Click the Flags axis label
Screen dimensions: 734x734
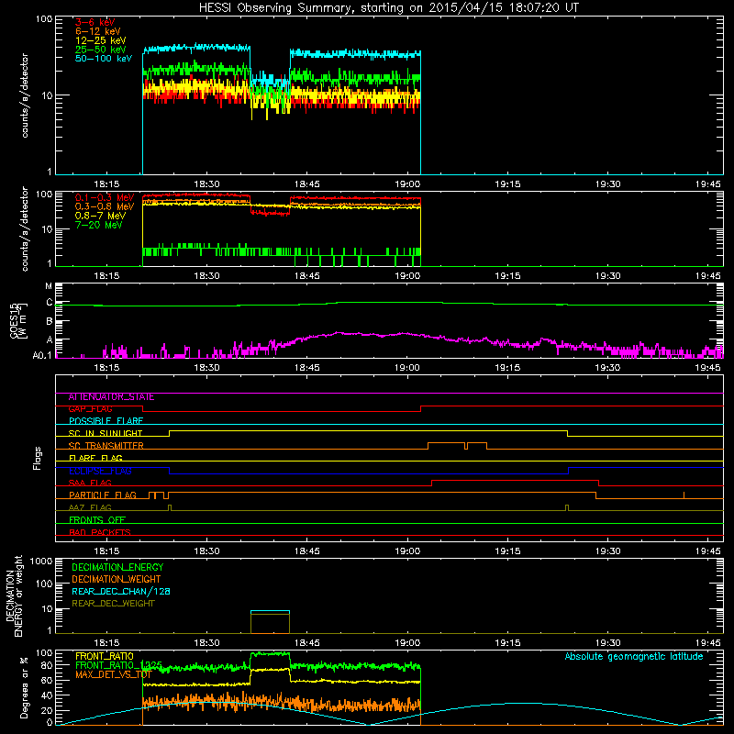pos(37,458)
